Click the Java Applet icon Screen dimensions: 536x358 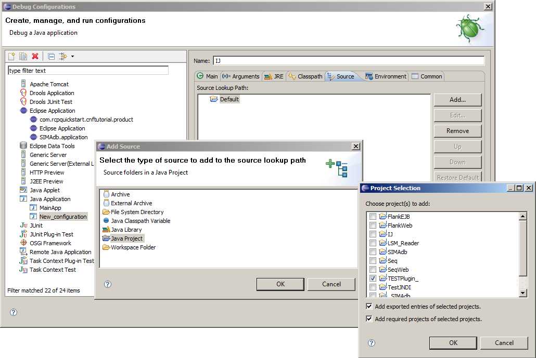tap(23, 190)
